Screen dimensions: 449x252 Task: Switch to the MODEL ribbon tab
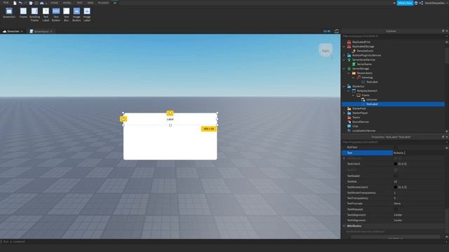pos(67,3)
